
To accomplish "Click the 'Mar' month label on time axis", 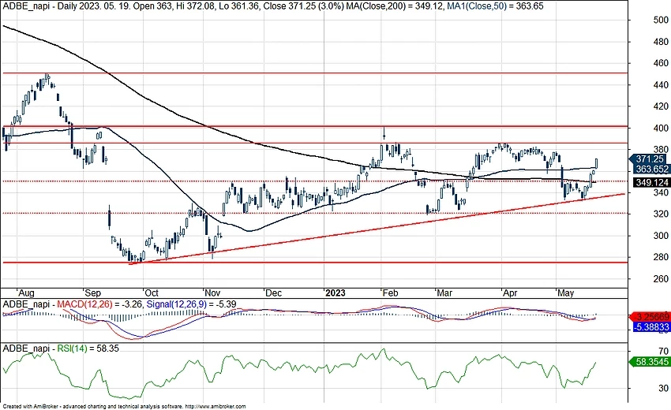I will (x=444, y=293).
